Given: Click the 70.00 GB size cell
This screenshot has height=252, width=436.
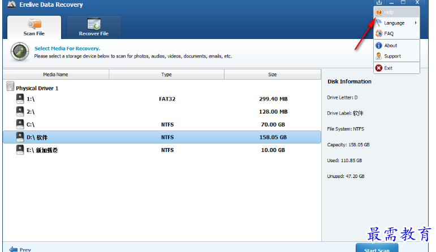Looking at the screenshot, I should (x=273, y=124).
